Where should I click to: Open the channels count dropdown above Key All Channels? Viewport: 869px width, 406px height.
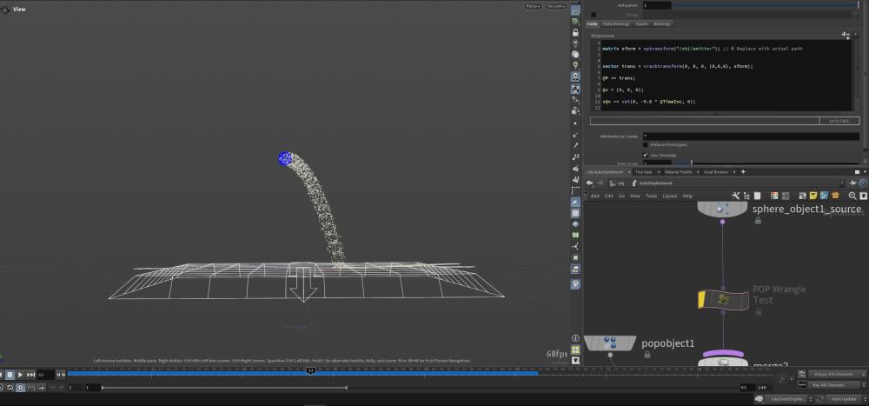tap(837, 375)
